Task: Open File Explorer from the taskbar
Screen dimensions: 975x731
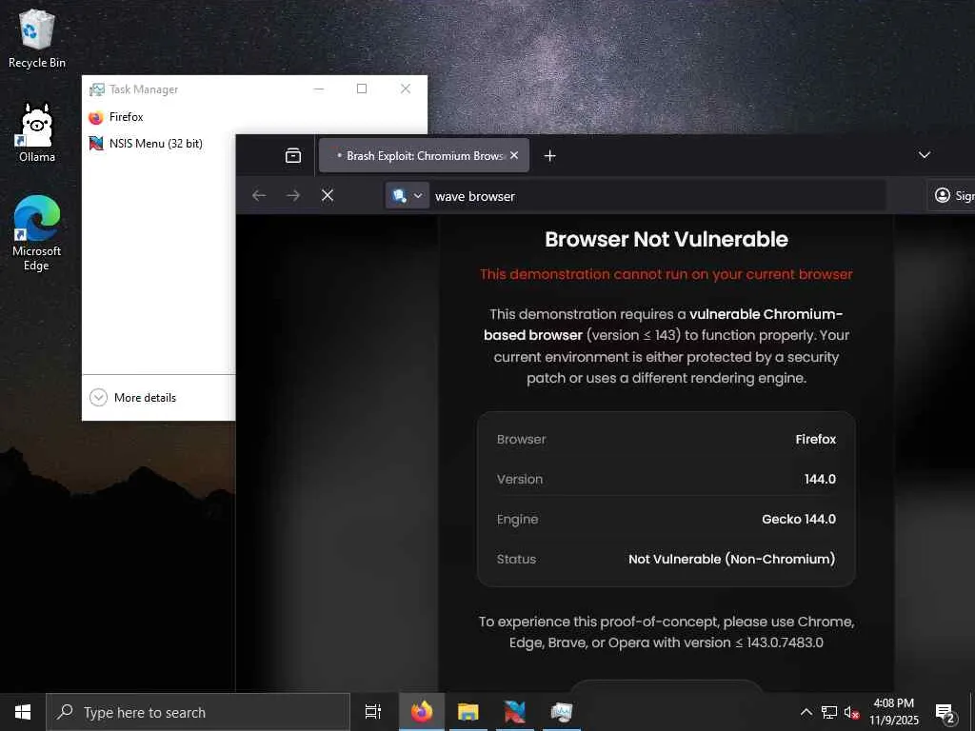Action: (x=468, y=712)
